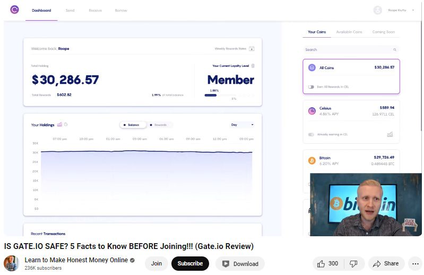Click the $559.94 Celsius balance

[x=387, y=108]
